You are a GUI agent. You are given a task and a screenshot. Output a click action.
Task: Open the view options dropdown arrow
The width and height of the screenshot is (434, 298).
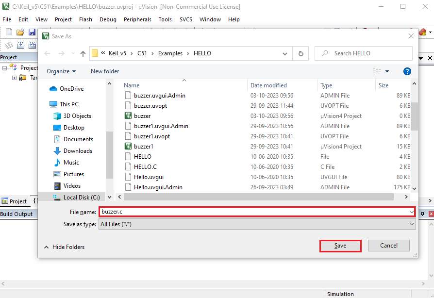click(x=387, y=71)
